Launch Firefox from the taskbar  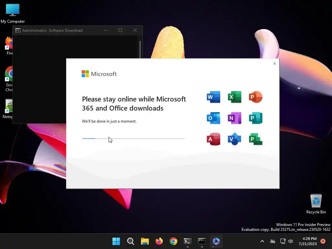pyautogui.click(x=159, y=241)
